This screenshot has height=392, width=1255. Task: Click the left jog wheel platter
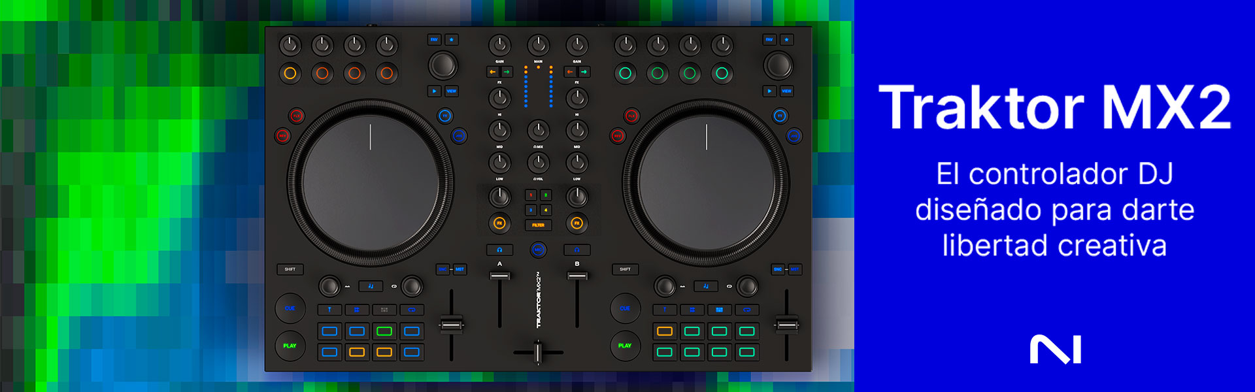pyautogui.click(x=370, y=183)
